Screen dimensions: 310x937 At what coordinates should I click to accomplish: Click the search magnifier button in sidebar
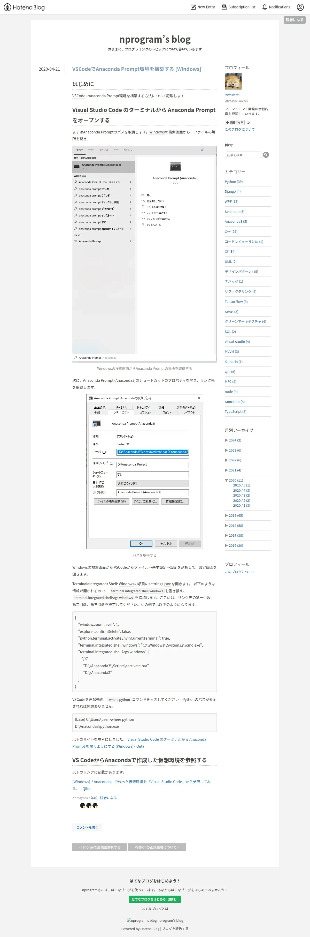tap(266, 155)
